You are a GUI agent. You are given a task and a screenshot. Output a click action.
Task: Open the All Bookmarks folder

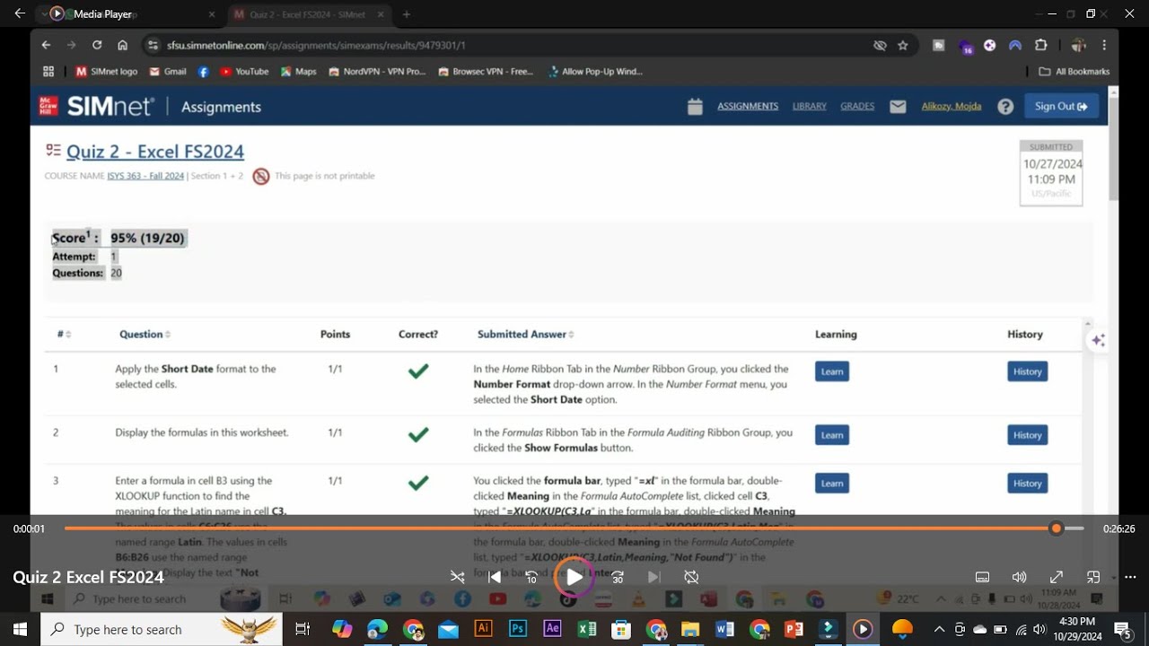pos(1074,71)
